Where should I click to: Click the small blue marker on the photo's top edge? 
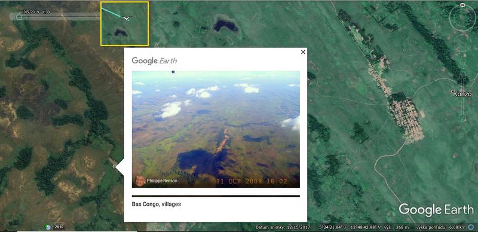[173, 72]
